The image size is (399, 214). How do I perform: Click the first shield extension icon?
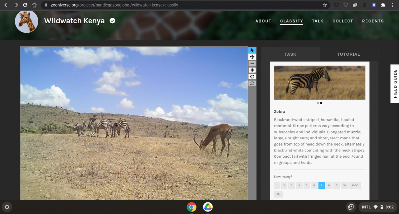336,5
